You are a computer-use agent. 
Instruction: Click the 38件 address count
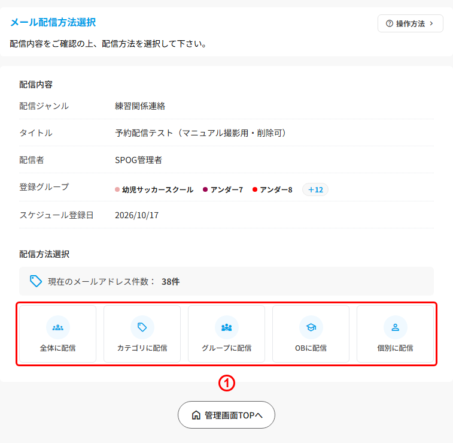[x=171, y=282]
